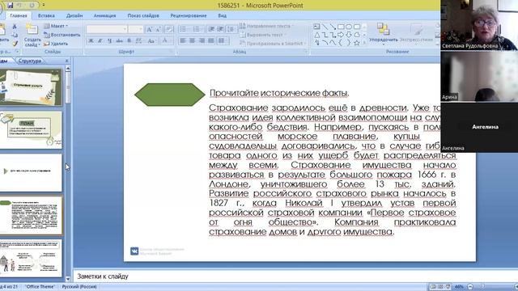The image size is (518, 291).
Task: Open the Выровнять текст dropdown
Action: point(263,35)
